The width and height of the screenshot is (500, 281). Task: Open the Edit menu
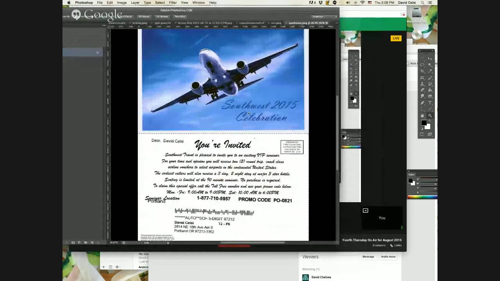point(110,3)
